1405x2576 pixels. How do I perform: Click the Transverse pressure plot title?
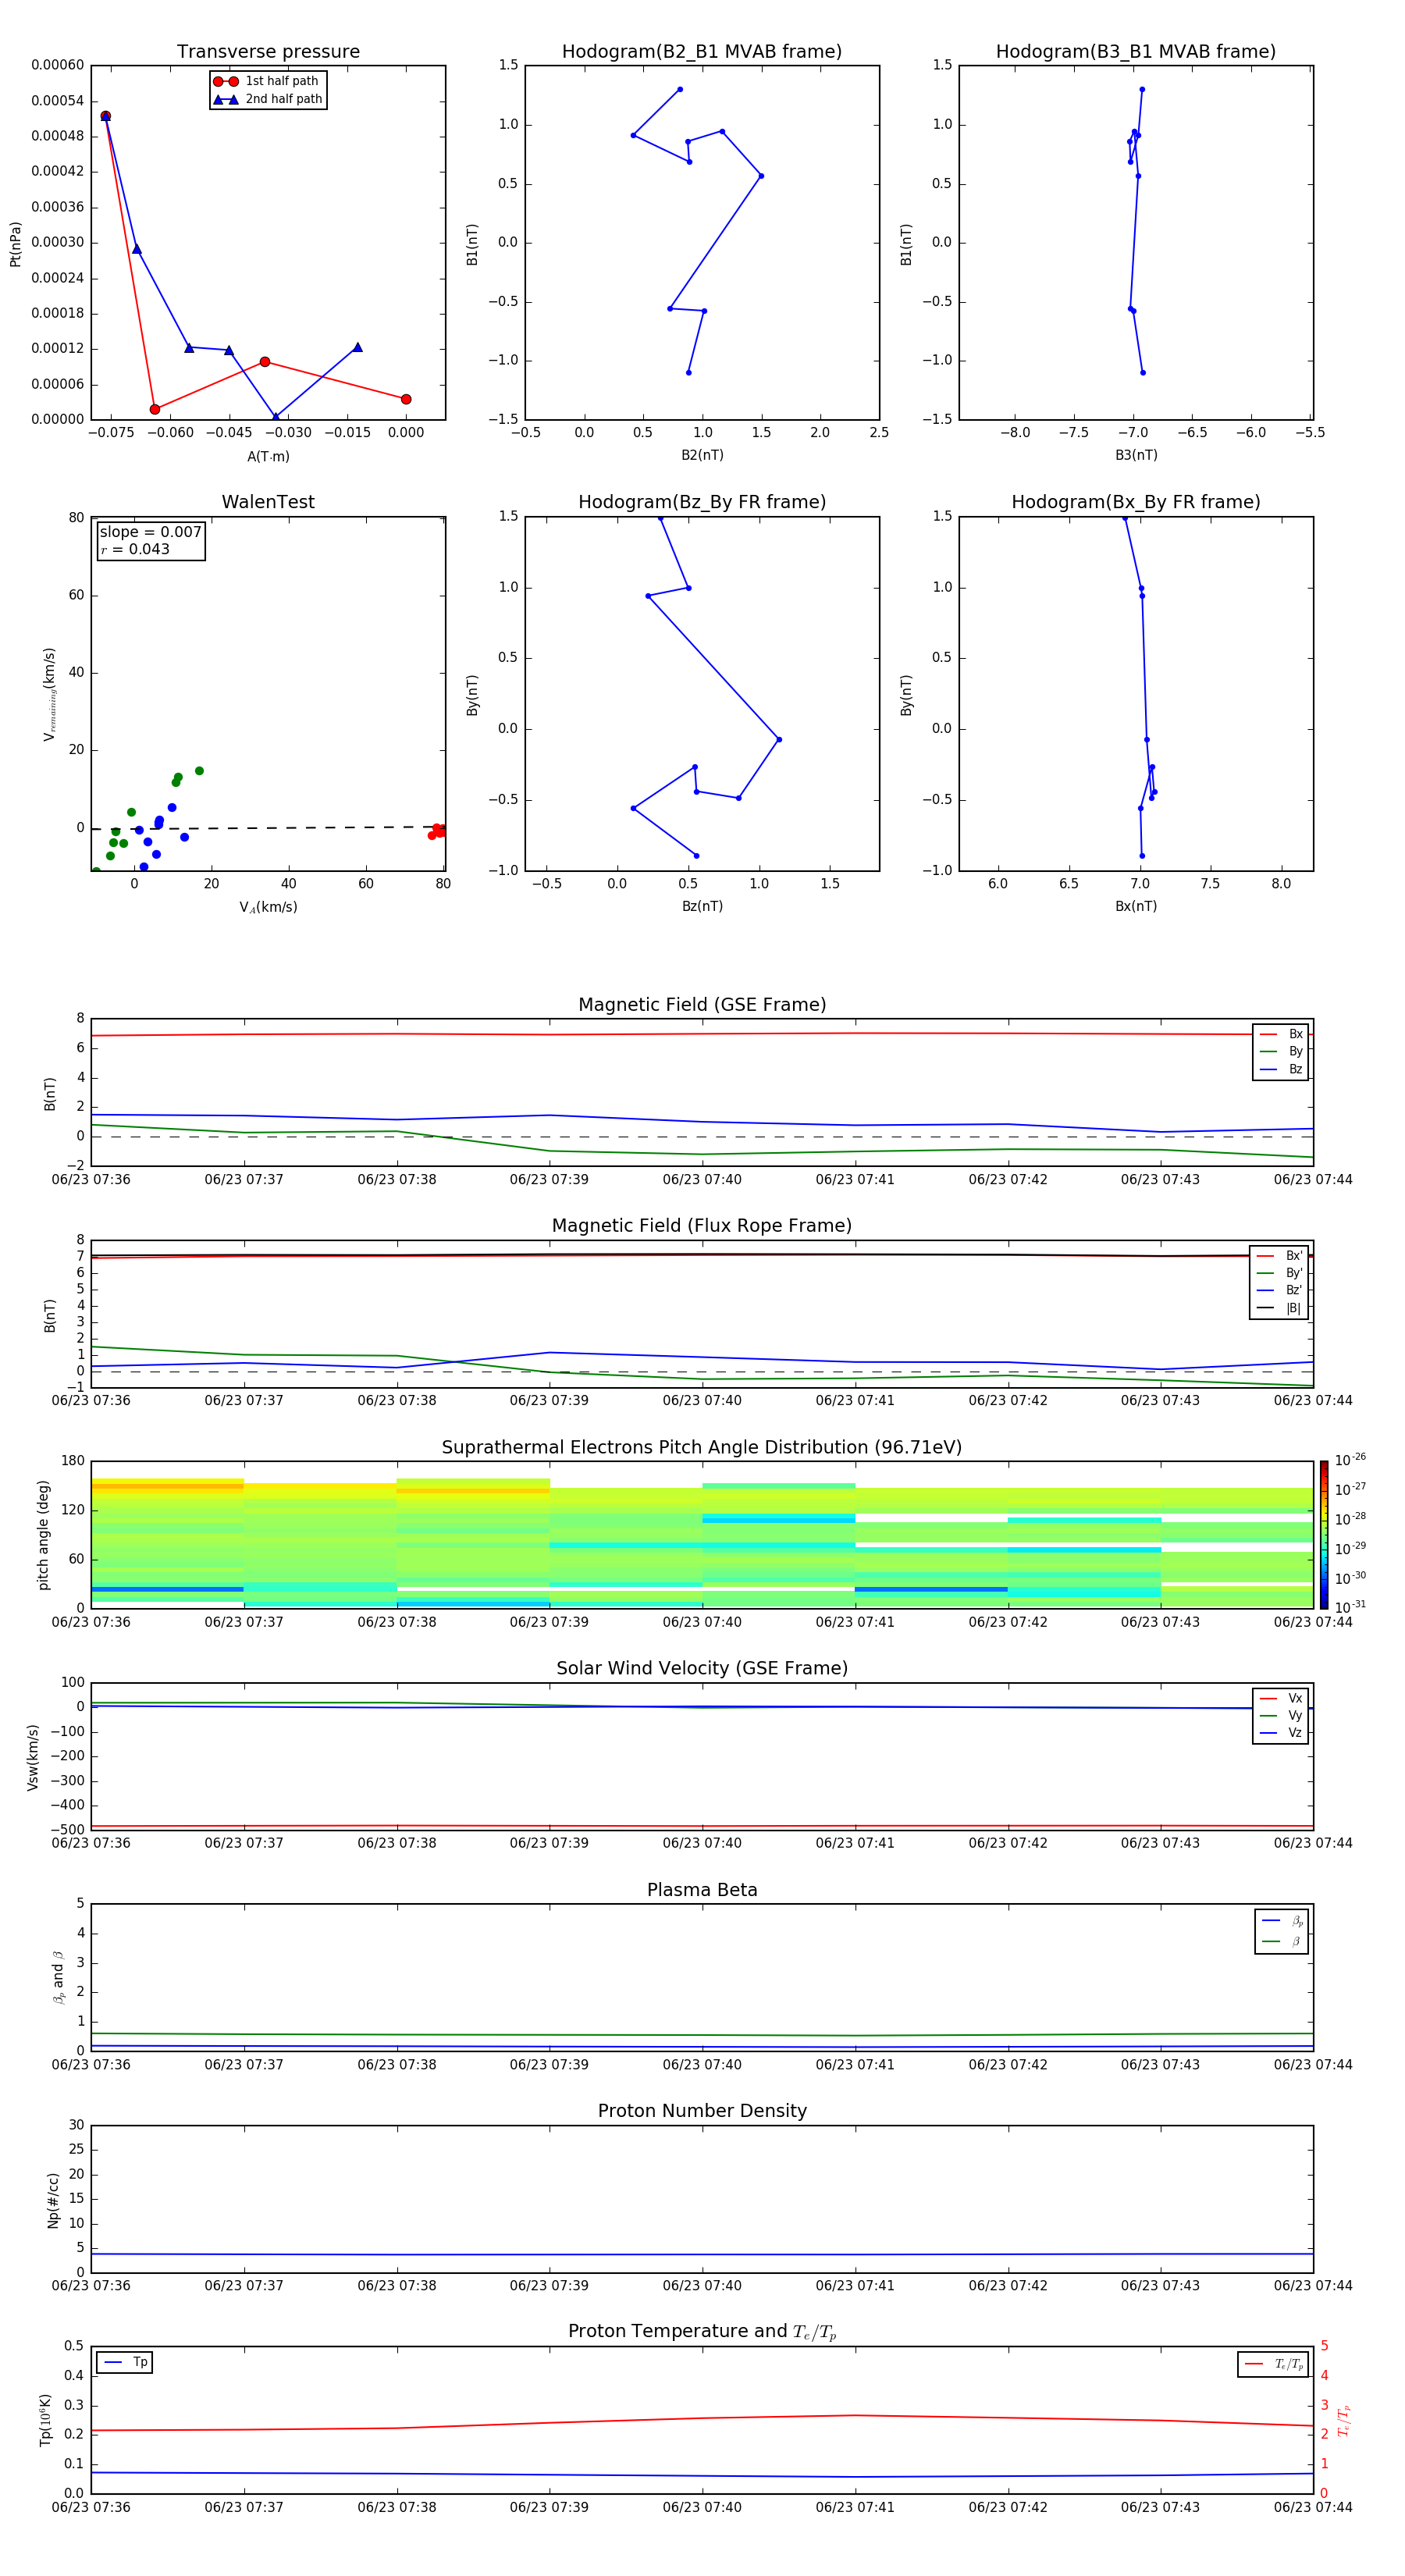coord(268,52)
